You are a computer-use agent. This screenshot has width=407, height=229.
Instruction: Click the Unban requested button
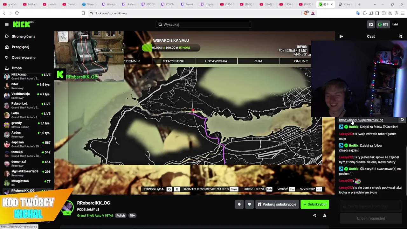[x=371, y=219]
